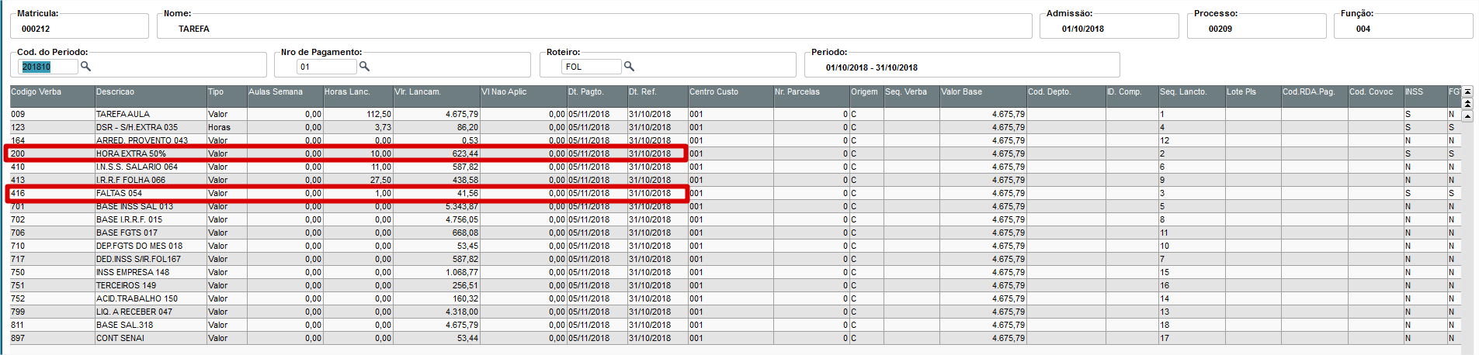Viewport: 1479px width, 355px height.
Task: Select row FALTAS 054
Action: 735,193
